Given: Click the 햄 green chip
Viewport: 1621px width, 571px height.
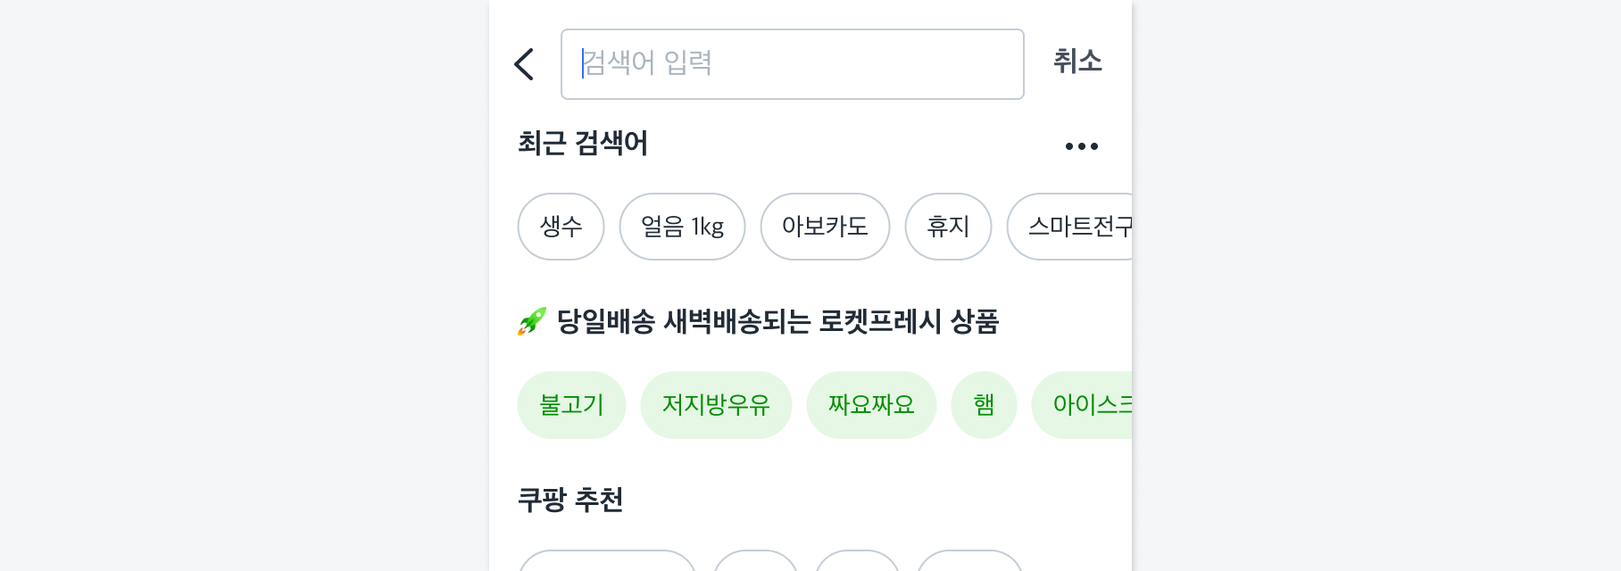Looking at the screenshot, I should (x=984, y=405).
